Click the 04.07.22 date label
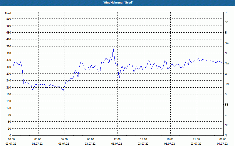 pos(222,144)
